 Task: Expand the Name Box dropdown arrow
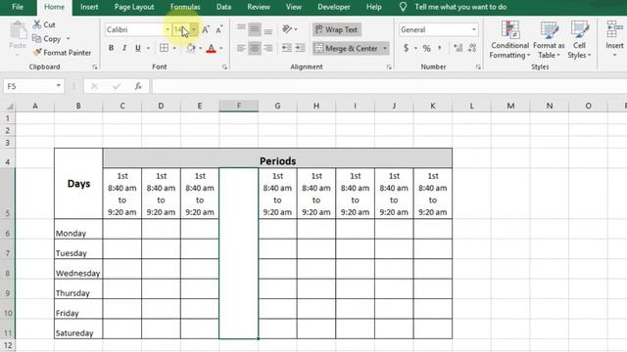59,86
